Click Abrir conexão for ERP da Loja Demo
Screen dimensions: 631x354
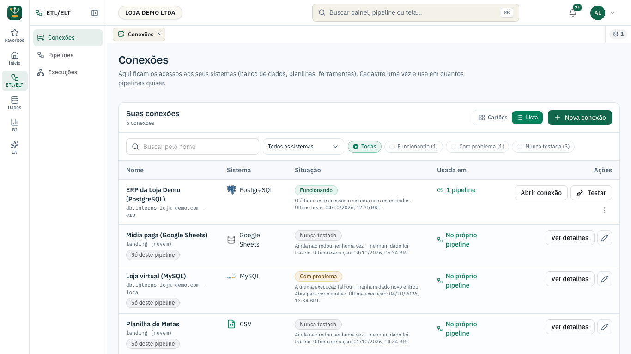(x=541, y=193)
